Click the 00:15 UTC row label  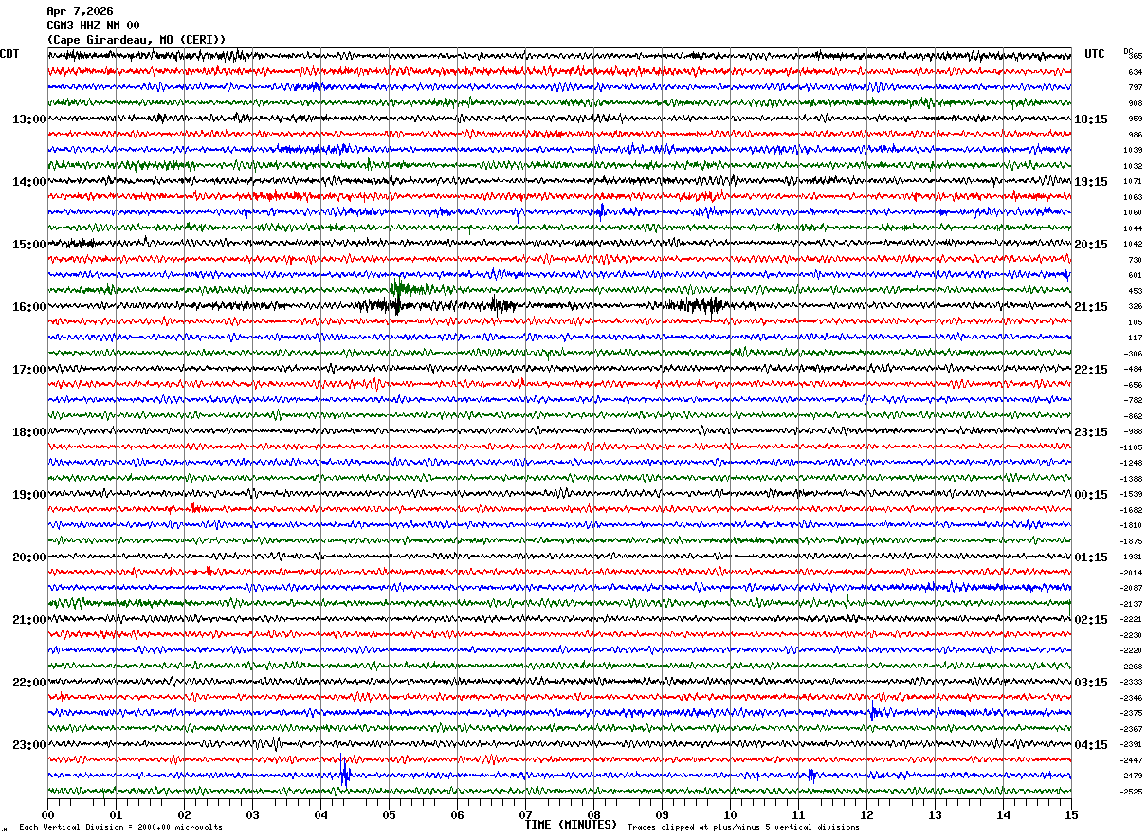tap(1091, 495)
